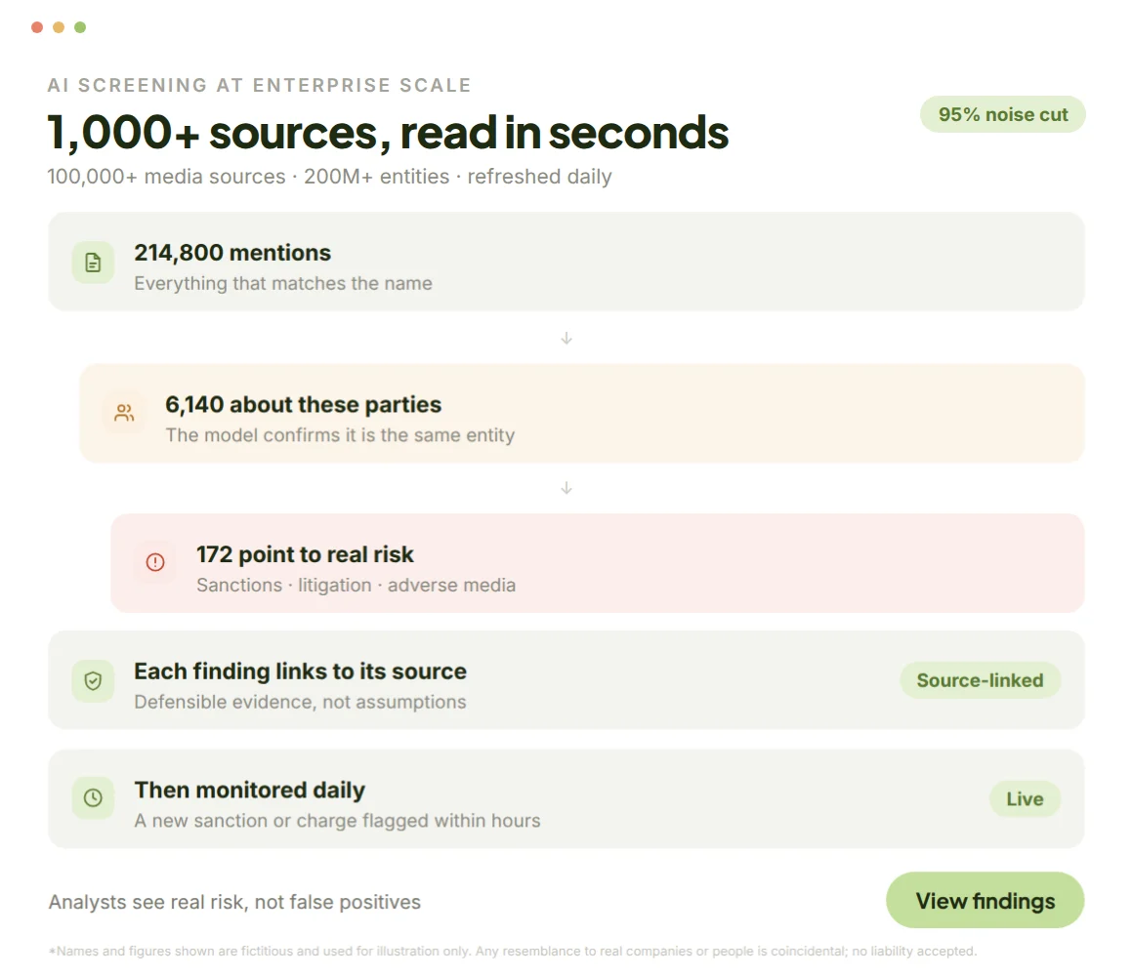
Task: Click the AI SCREENING AT ENTERPRISE SCALE label
Action: pos(260,85)
